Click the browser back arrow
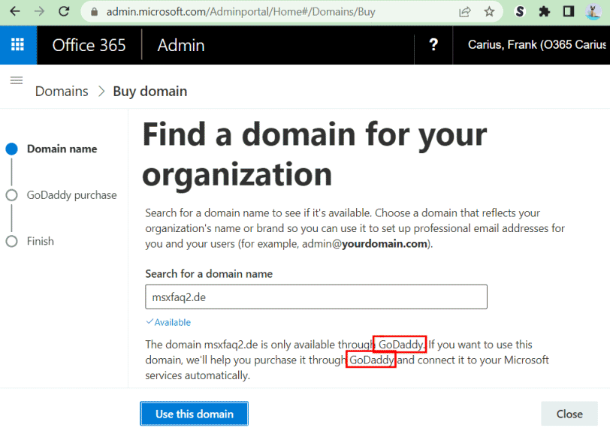 point(15,12)
